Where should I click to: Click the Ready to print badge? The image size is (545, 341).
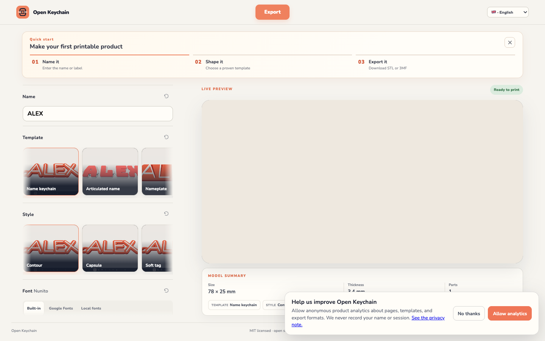506,90
